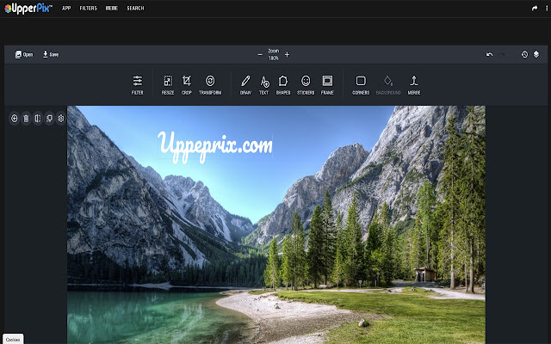
Task: Click the Cookies button
Action: [13, 339]
